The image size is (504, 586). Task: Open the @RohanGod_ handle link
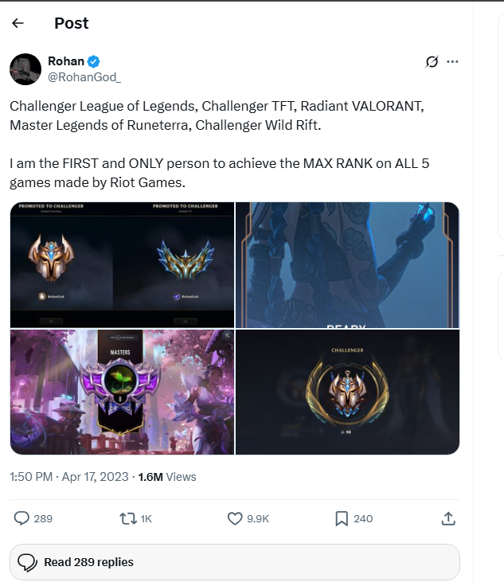(84, 77)
